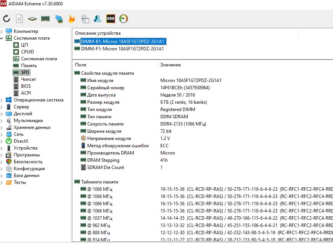Click the Тайминги памяти section header
333x243 pixels.
(100, 182)
